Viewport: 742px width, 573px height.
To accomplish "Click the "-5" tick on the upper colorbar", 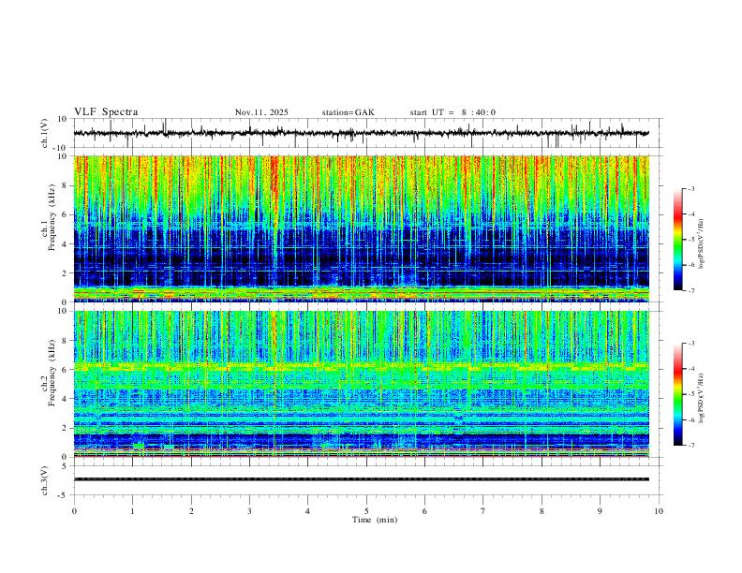I will (x=690, y=240).
